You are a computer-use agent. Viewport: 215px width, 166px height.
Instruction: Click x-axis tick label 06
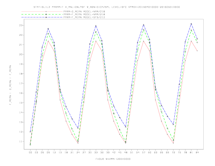(42, 152)
